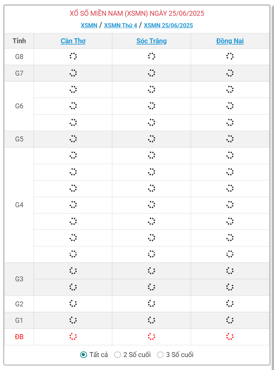Screen dimensions: 274x370
Task: Click the Sóc Trăng G7 loading spinner
Action: tap(152, 73)
